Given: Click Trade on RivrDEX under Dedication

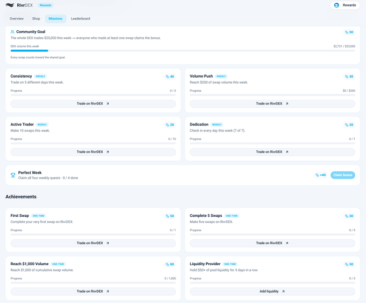Looking at the screenshot, I should coord(272,152).
